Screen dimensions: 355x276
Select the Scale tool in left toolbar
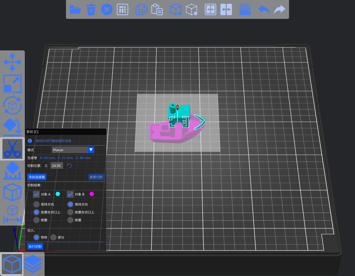(x=13, y=84)
